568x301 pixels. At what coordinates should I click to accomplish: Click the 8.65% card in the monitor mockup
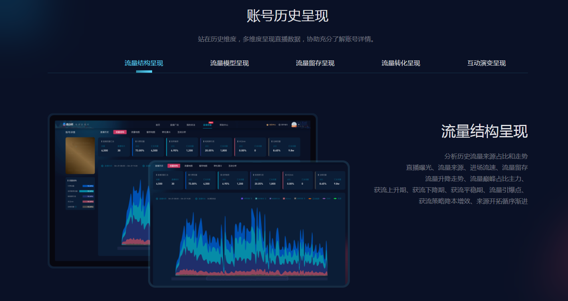pyautogui.click(x=284, y=147)
